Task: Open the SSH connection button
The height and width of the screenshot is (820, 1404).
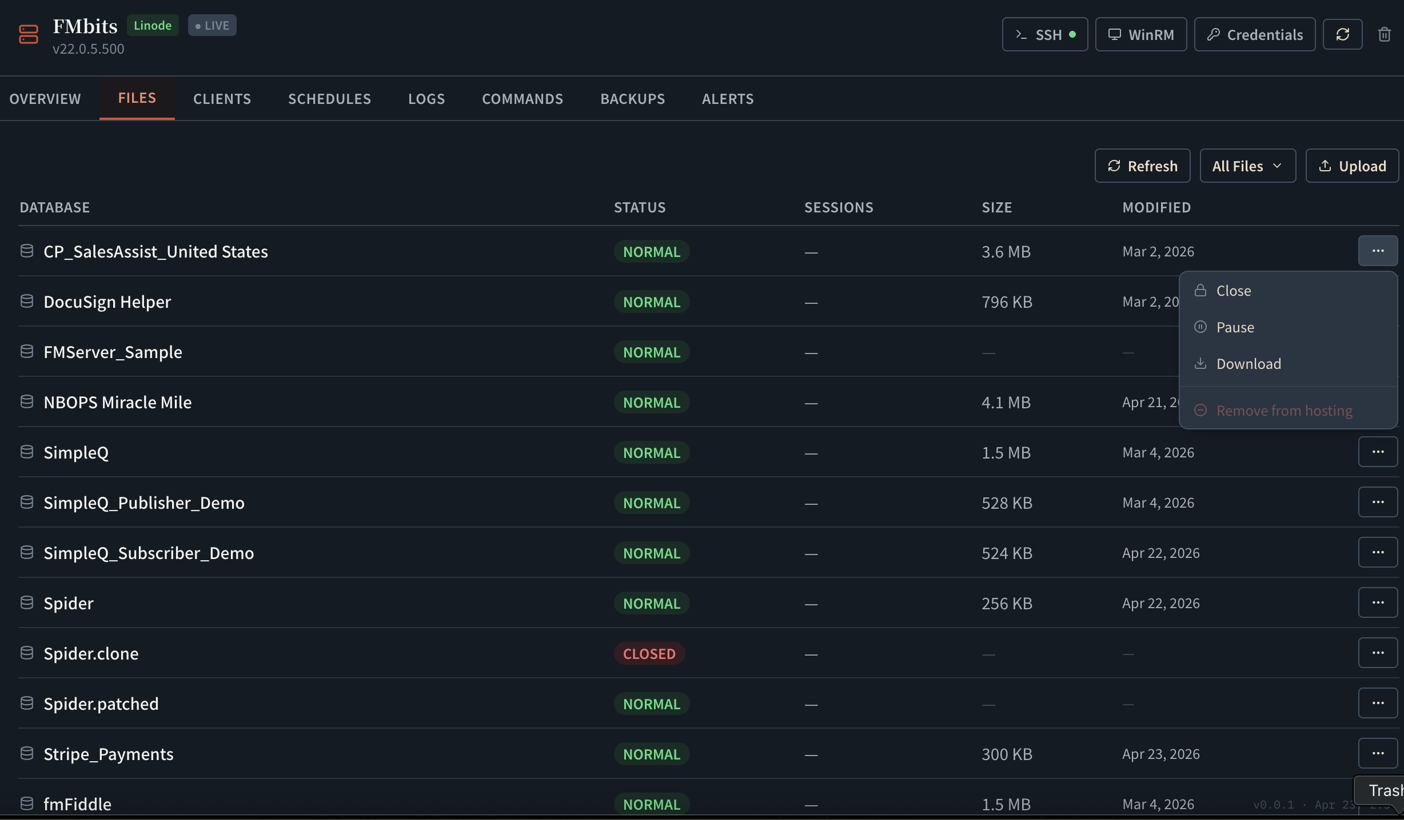Action: pyautogui.click(x=1044, y=35)
